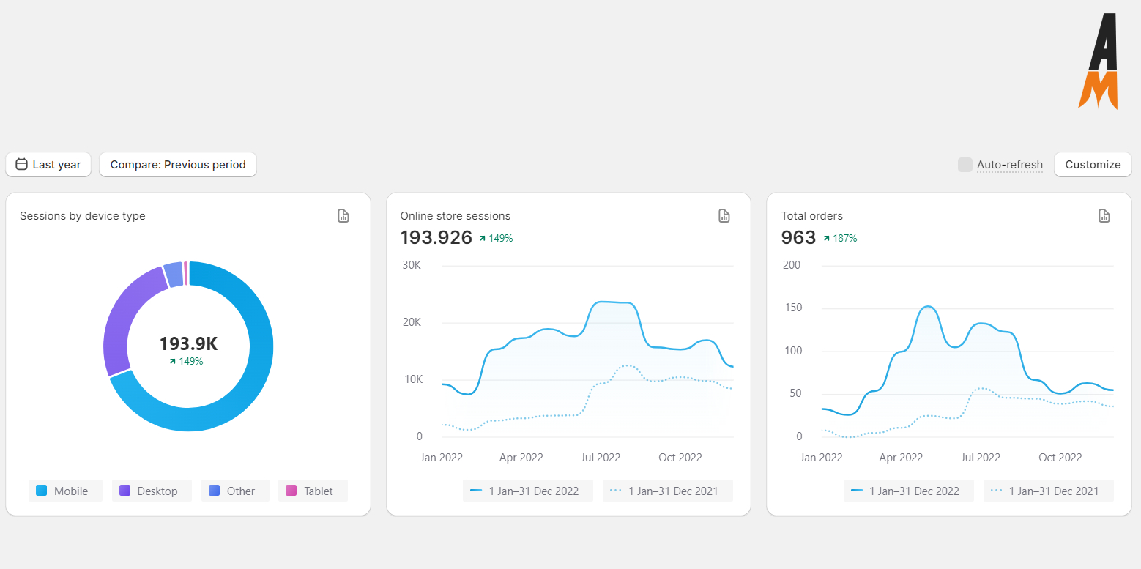Open the Compare: Previous period dropdown

pos(178,165)
